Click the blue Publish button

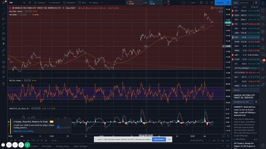[x=220, y=3]
